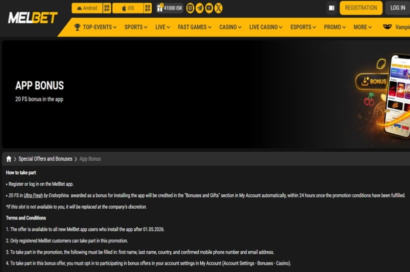Expand the TOP-EVENTS menu
410x272 pixels.
(x=99, y=27)
